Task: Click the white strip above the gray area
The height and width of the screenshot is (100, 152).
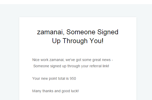Action: (x=76, y=2)
